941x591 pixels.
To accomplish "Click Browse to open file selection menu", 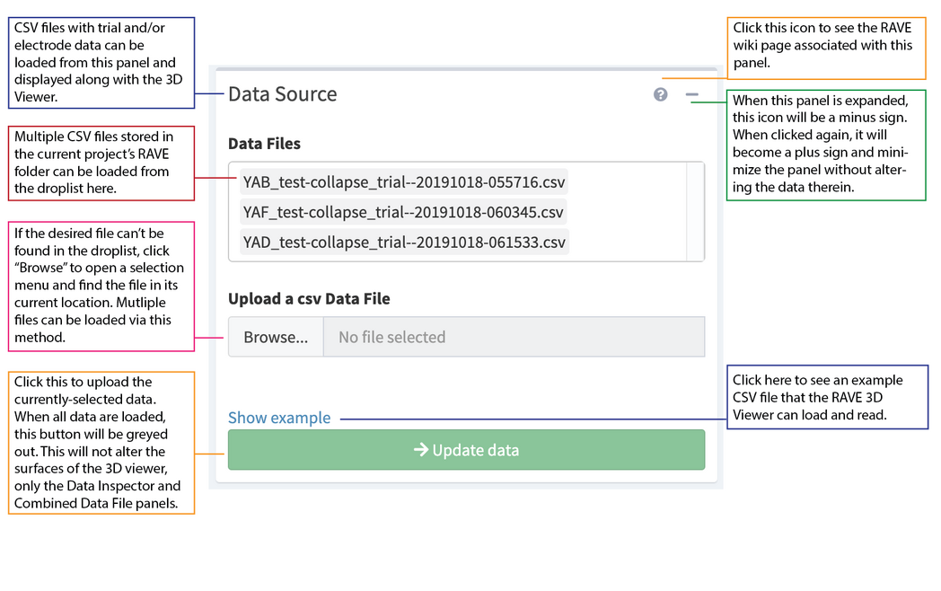I will (275, 336).
